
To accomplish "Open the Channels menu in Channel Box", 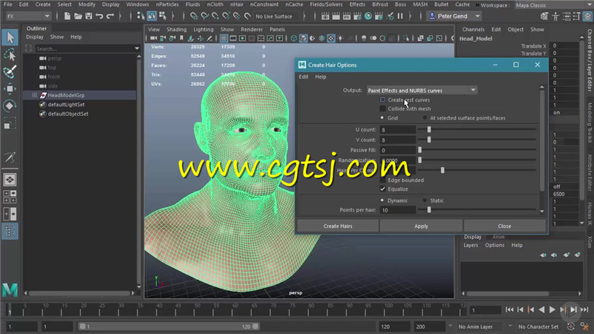I will [x=473, y=30].
